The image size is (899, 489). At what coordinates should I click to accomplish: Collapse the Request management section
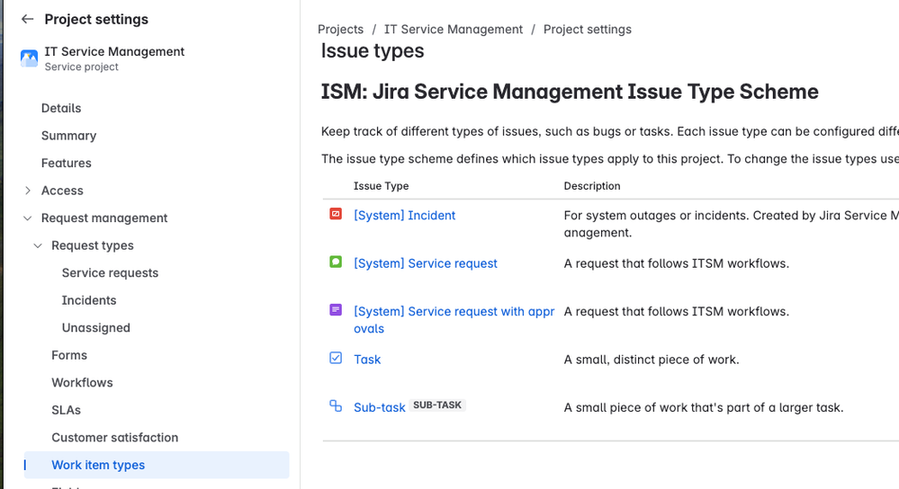tap(28, 218)
